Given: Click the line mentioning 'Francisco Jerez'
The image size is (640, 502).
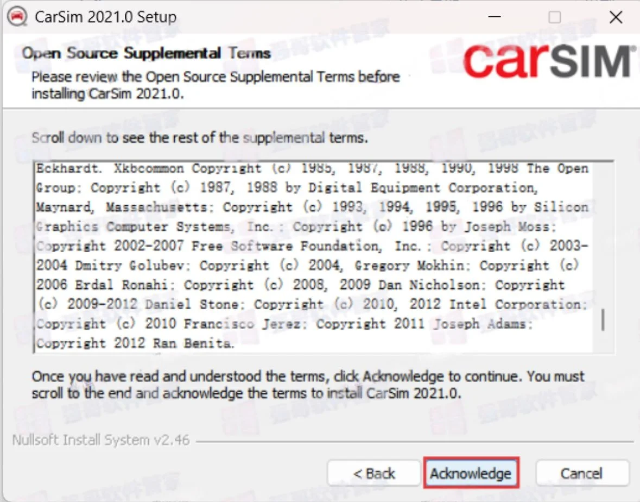Looking at the screenshot, I should [x=284, y=323].
